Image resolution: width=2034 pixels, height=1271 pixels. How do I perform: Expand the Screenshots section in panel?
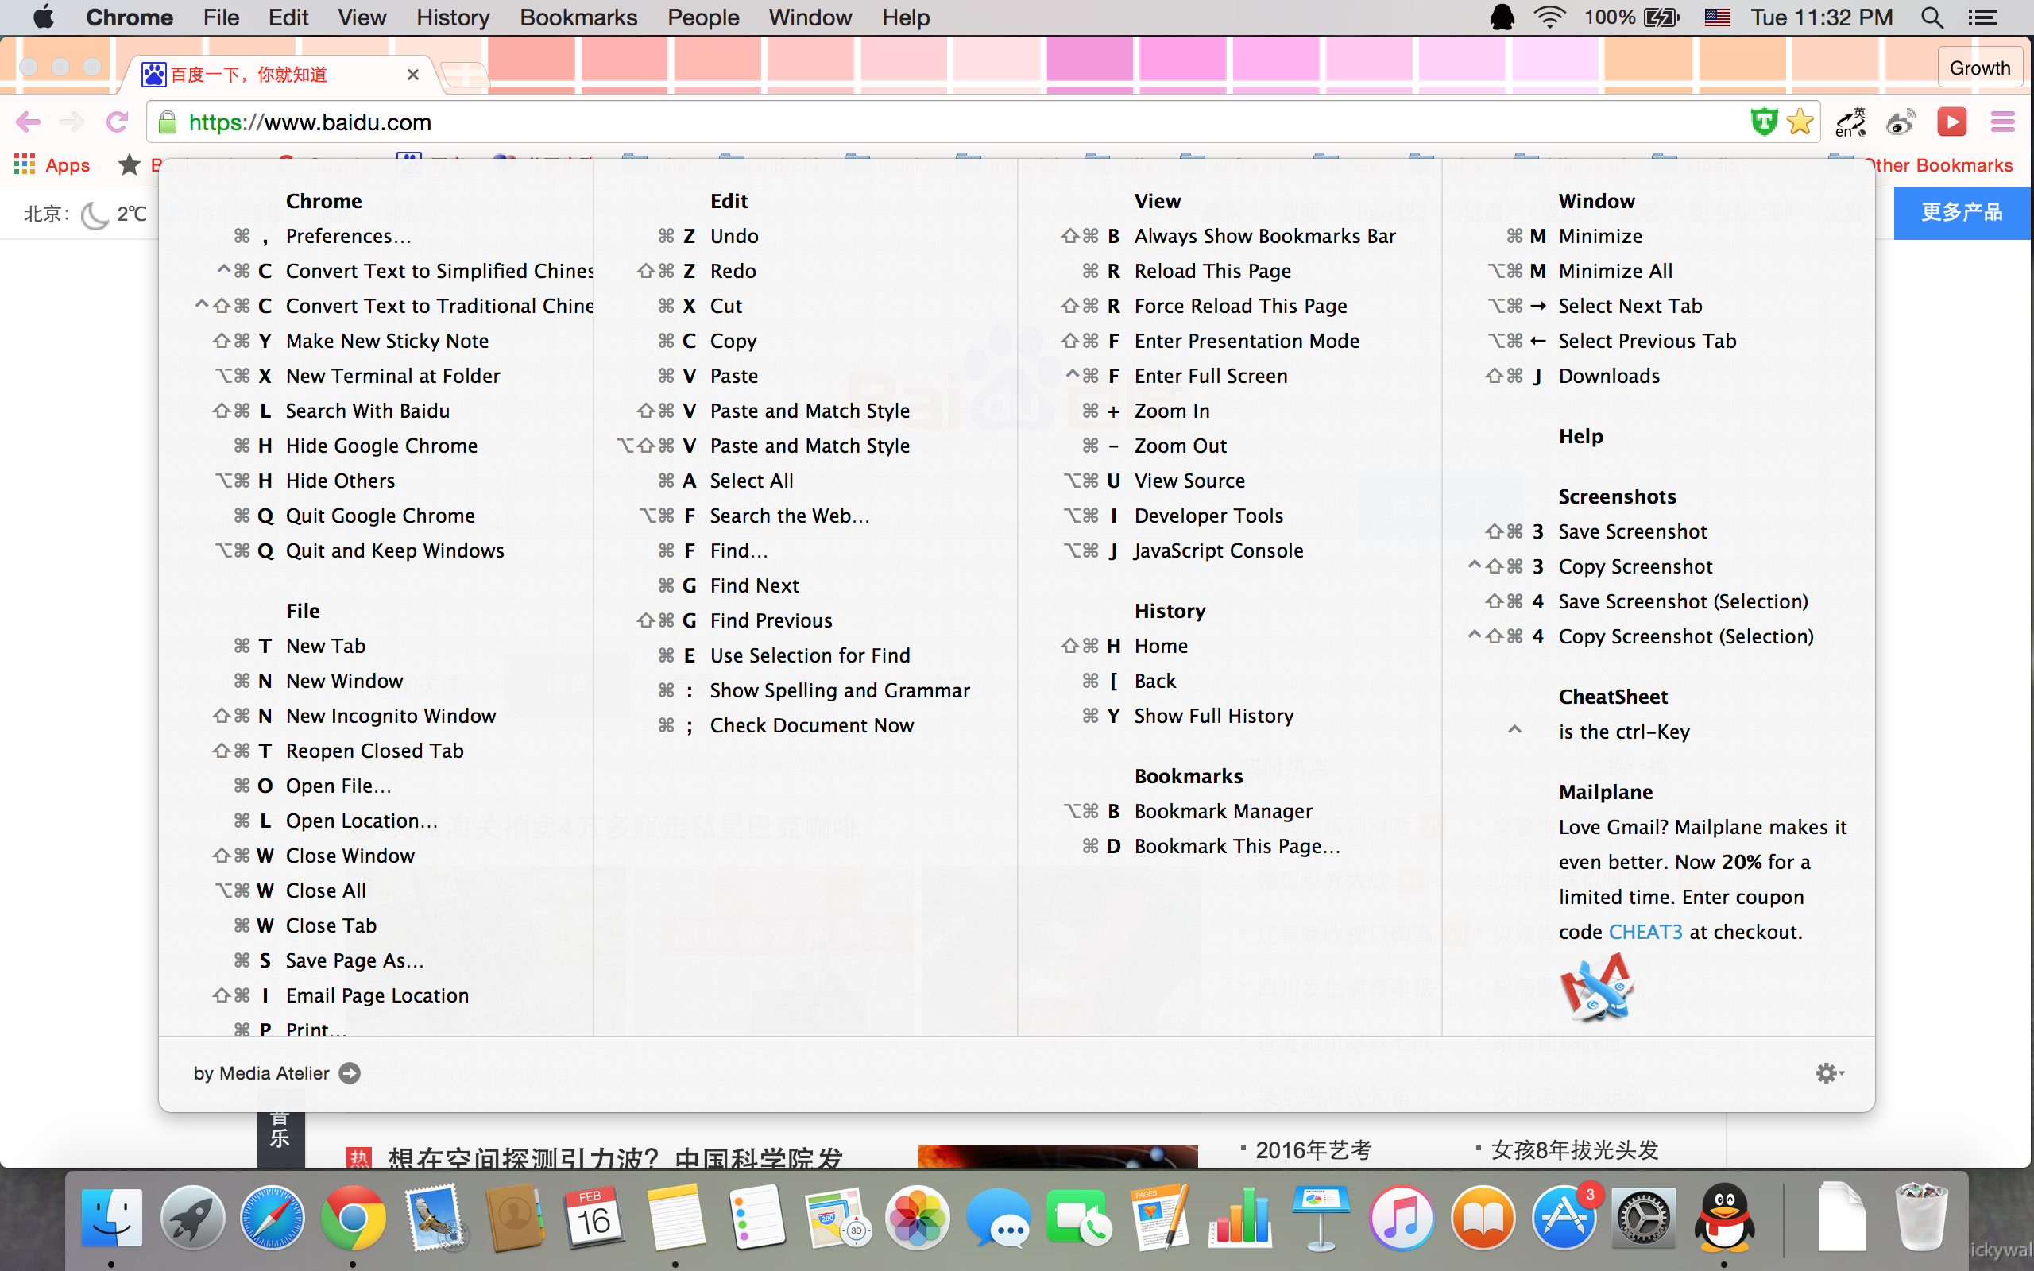coord(1615,496)
